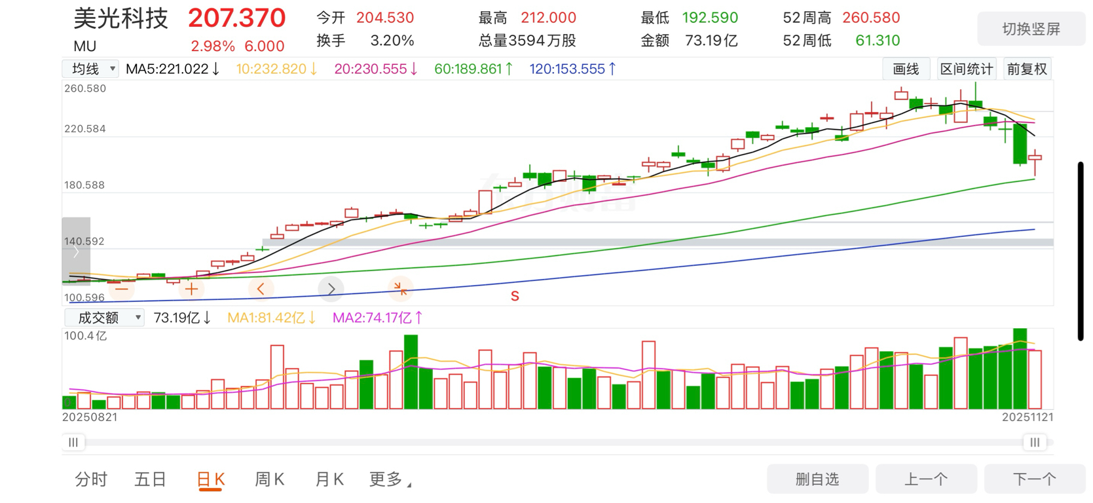Viewport: 1093px width, 503px height.
Task: Expand the 更多 period menu
Action: [x=391, y=479]
